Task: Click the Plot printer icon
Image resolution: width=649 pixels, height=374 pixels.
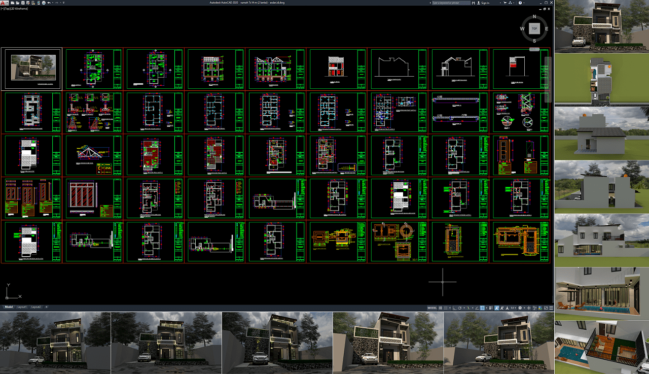Action: (x=44, y=3)
